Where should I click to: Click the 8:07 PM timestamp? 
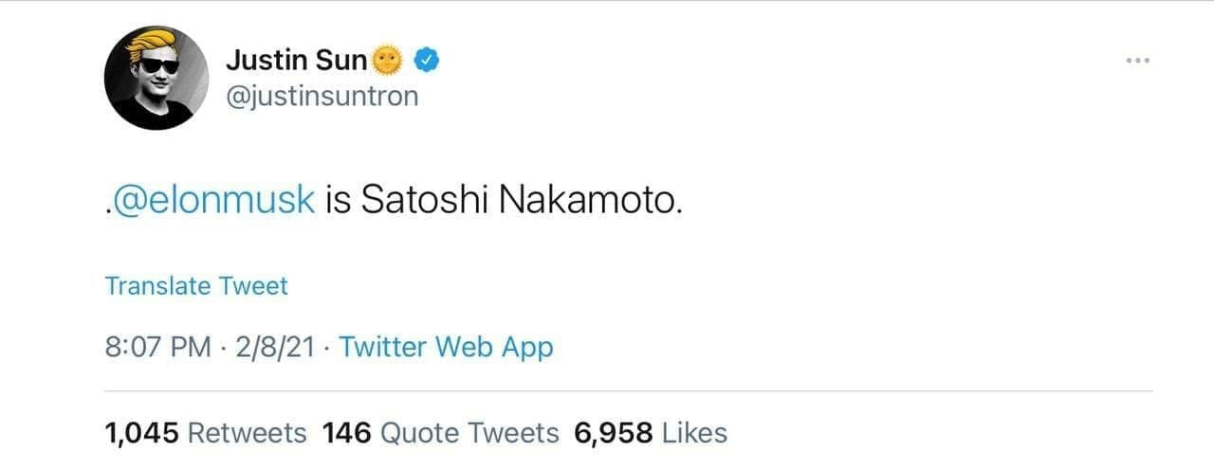tap(157, 347)
